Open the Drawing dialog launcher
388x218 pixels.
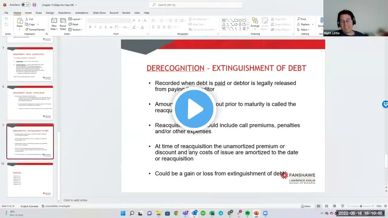pyautogui.click(x=293, y=34)
